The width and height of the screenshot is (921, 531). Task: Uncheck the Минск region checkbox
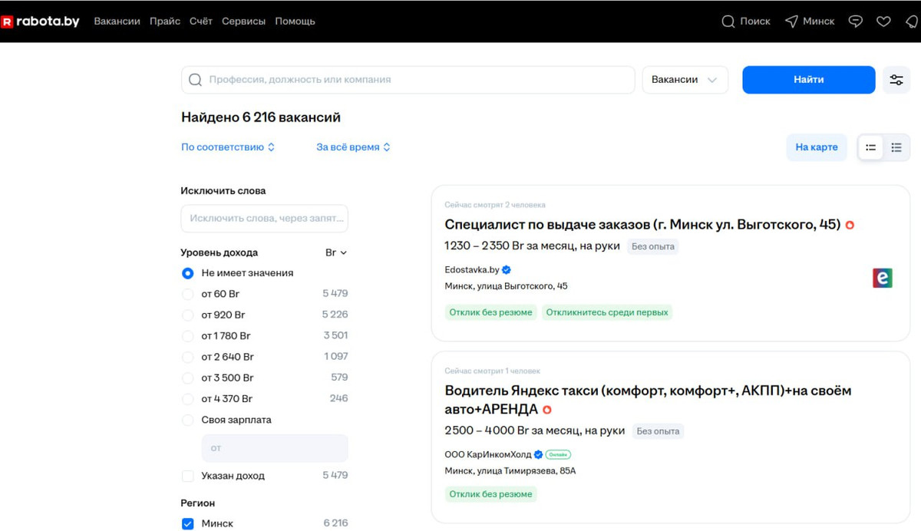coord(188,523)
